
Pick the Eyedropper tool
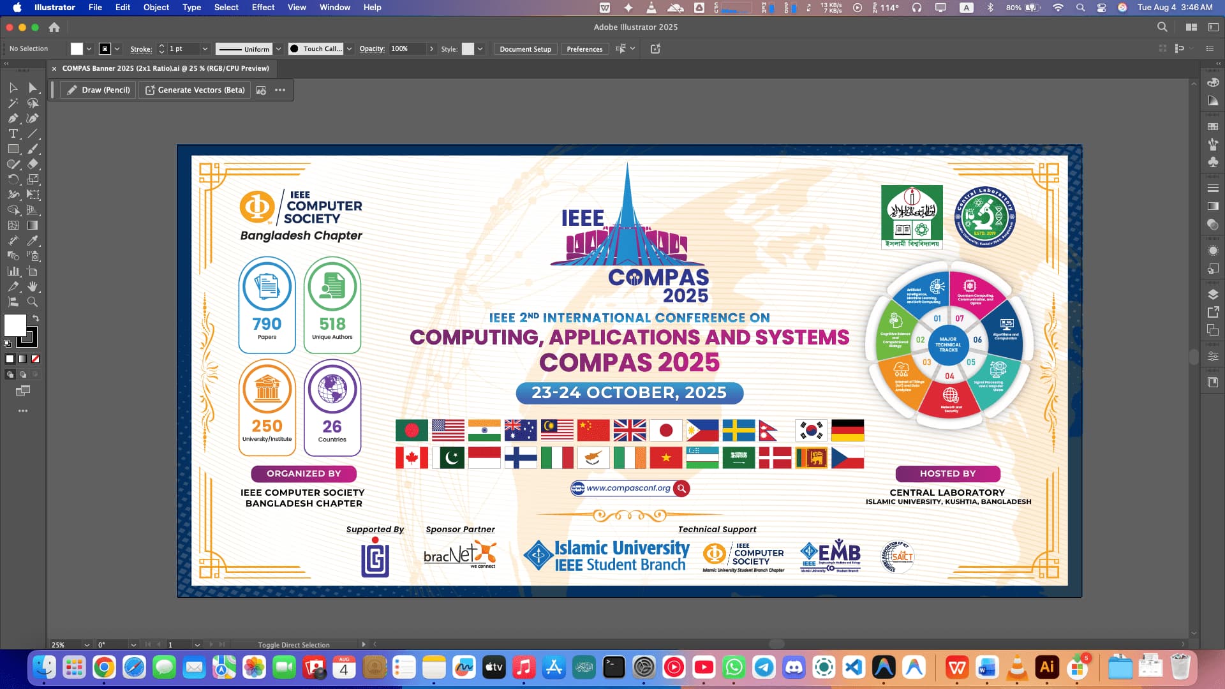coord(33,241)
